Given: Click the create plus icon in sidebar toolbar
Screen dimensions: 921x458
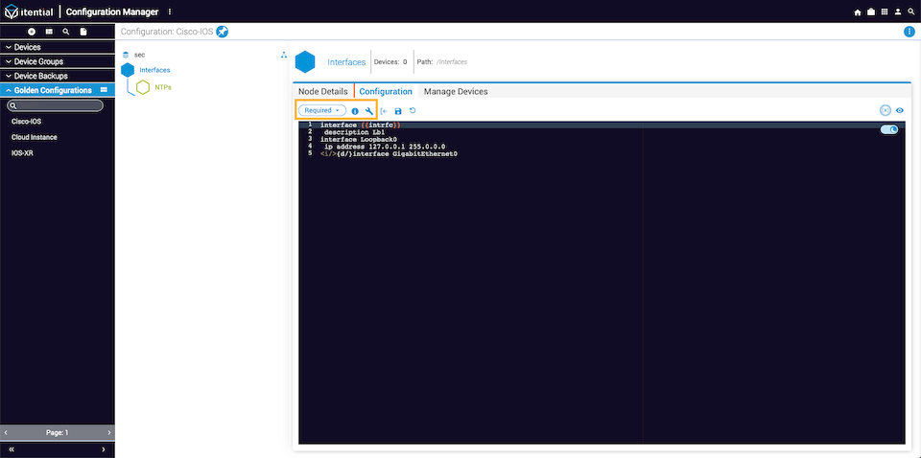Looking at the screenshot, I should [x=32, y=32].
